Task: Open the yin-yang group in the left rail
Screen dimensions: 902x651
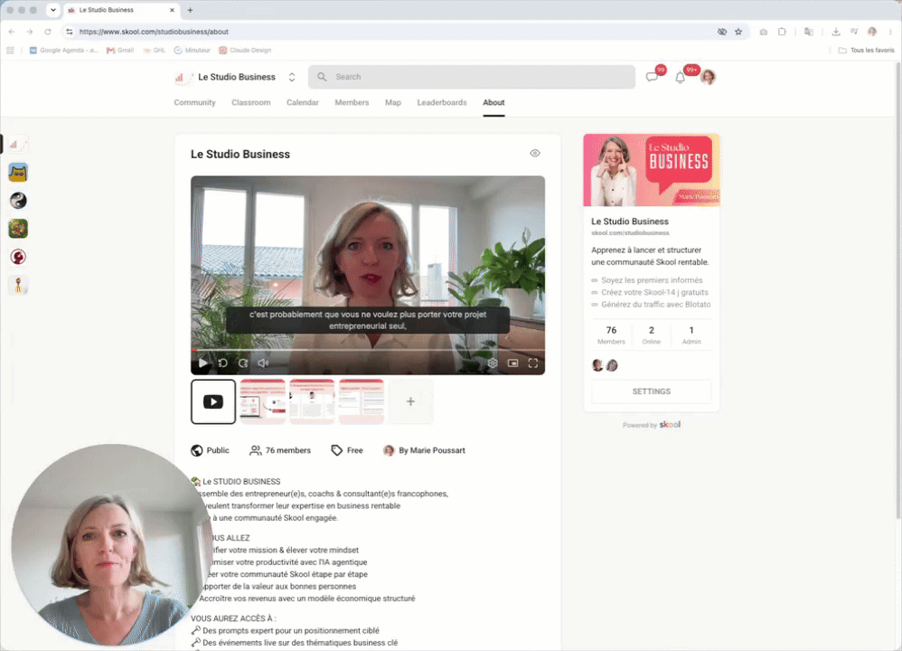Action: [18, 201]
